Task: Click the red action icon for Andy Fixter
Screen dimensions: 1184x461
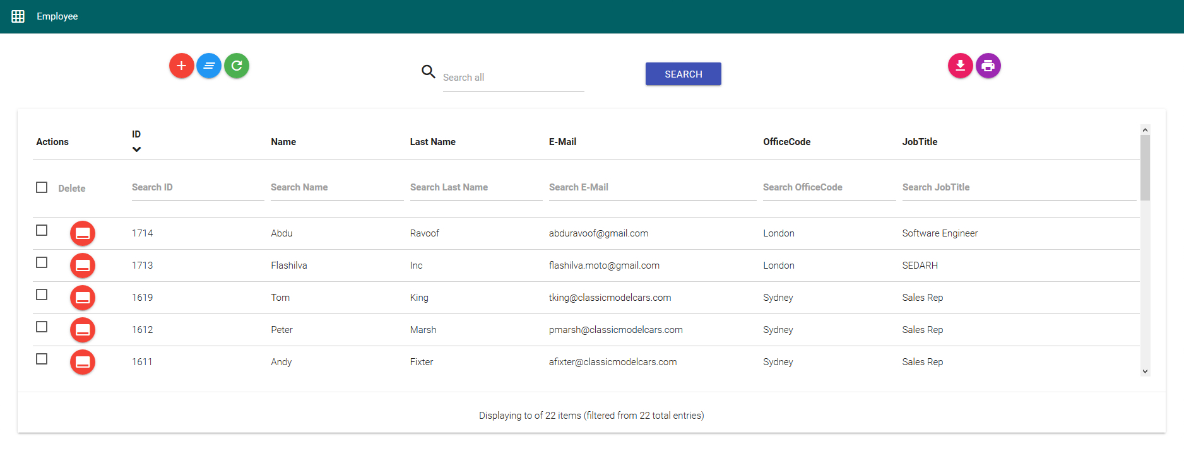Action: click(83, 362)
